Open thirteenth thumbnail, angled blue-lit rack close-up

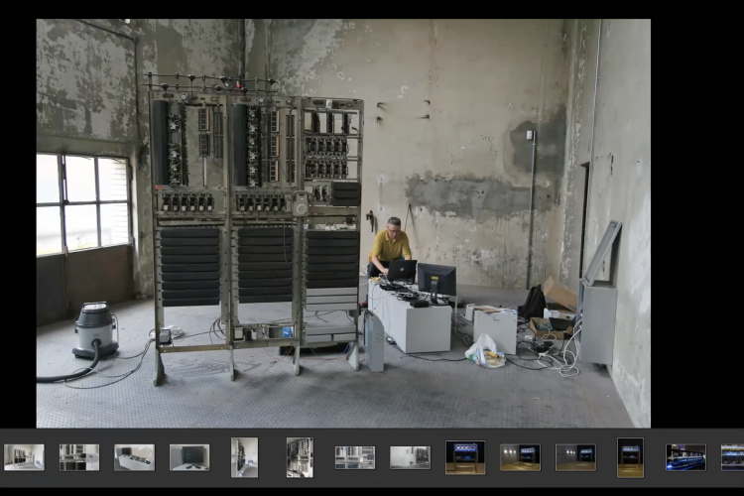pos(685,457)
